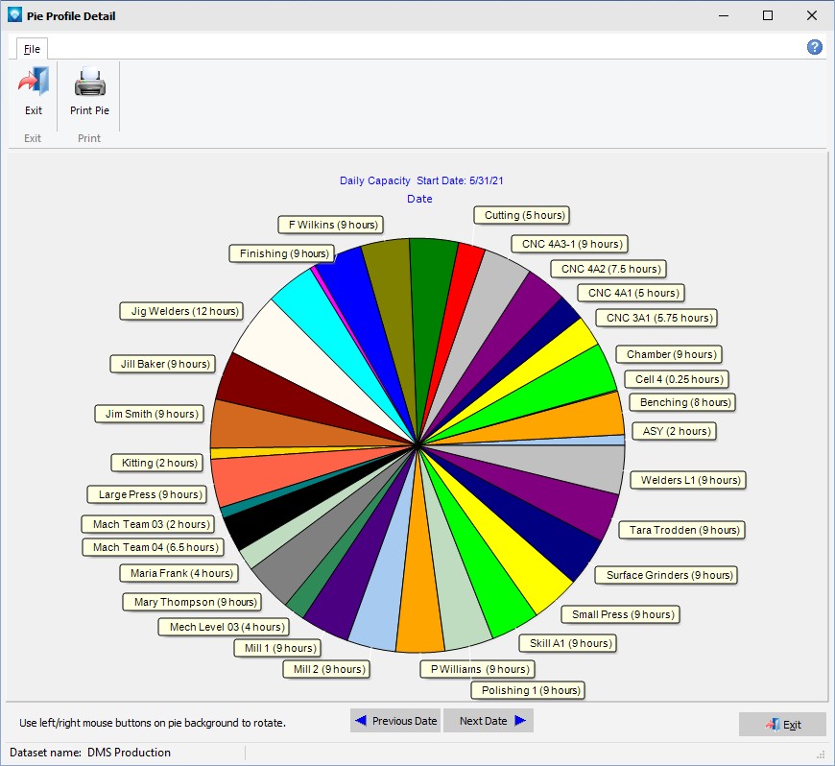The width and height of the screenshot is (835, 766).
Task: Click the Jig Welders (12 hours) label
Action: tap(179, 311)
